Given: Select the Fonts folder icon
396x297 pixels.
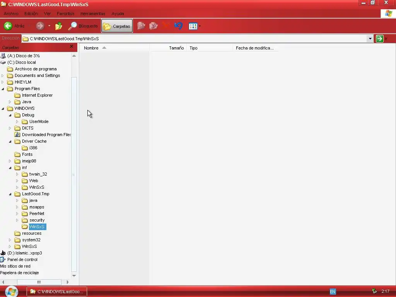Looking at the screenshot, I should pyautogui.click(x=17, y=154).
